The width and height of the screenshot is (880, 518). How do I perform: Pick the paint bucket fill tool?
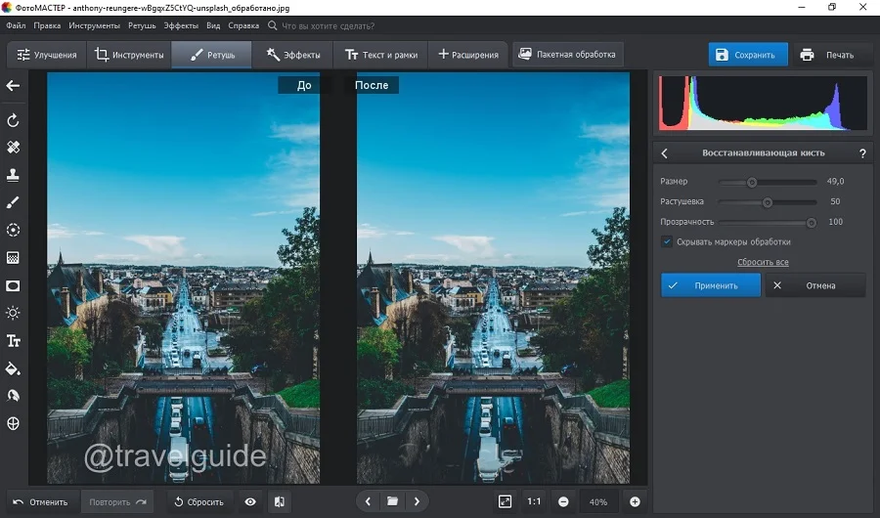click(x=14, y=368)
